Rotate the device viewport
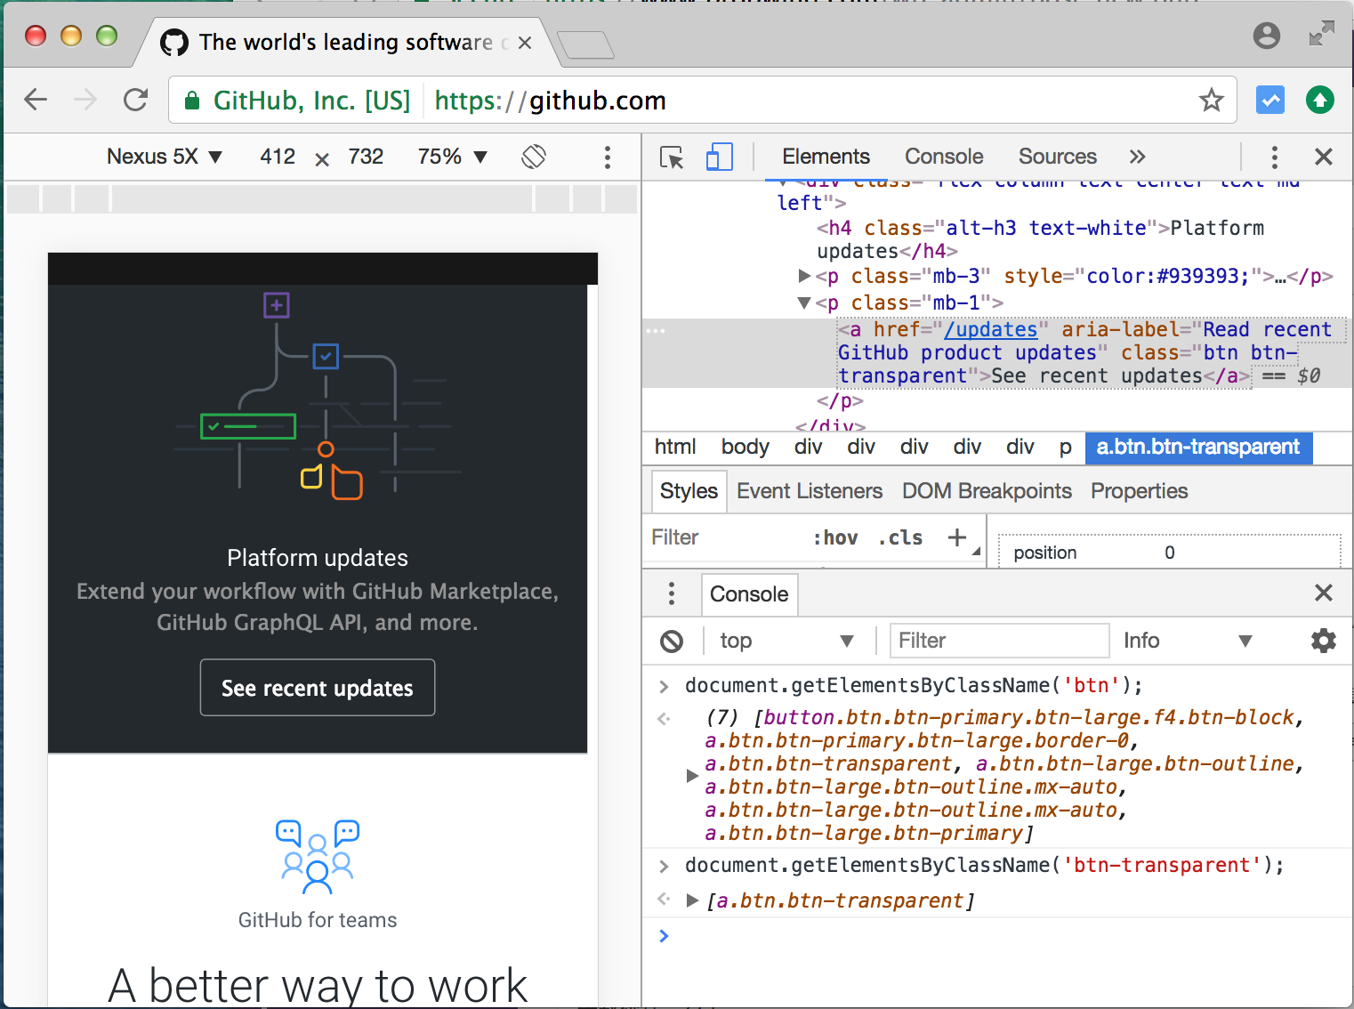 [534, 157]
